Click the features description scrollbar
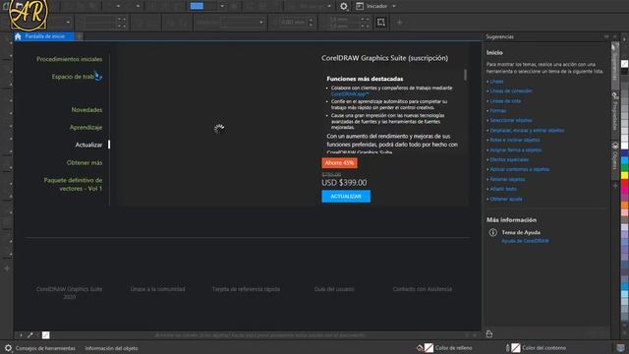629x354 pixels. click(x=465, y=75)
